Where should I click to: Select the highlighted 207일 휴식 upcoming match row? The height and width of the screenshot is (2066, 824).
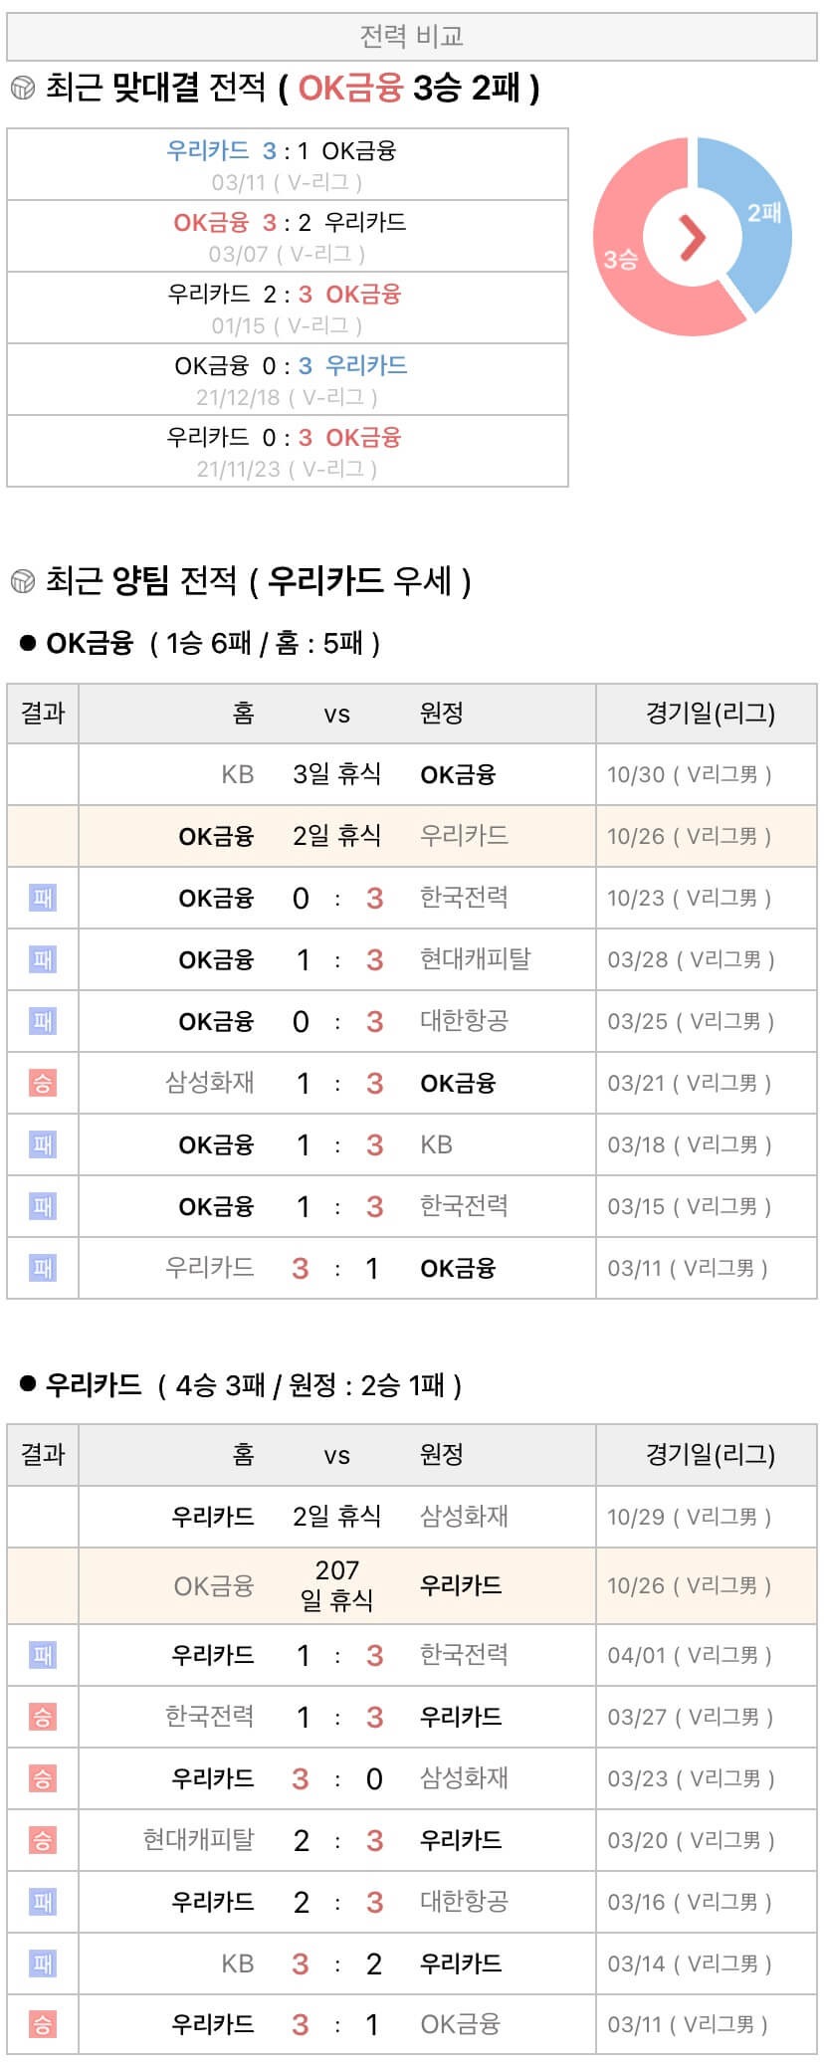tap(411, 1585)
